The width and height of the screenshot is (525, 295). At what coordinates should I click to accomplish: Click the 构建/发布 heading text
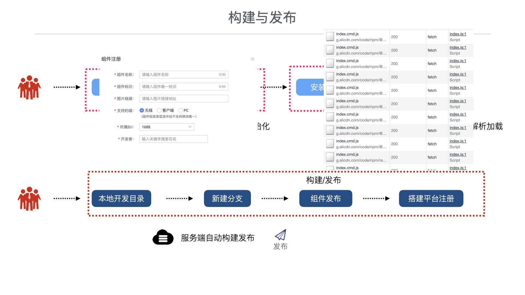pos(323,180)
